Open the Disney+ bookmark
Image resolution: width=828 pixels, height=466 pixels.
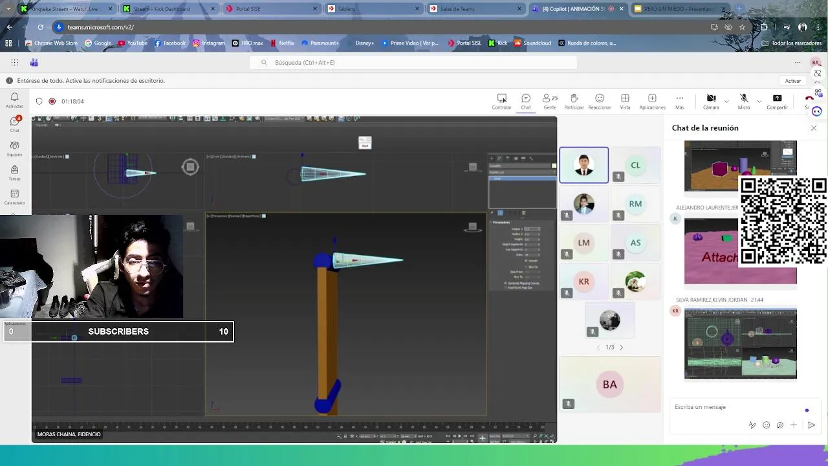pos(360,43)
